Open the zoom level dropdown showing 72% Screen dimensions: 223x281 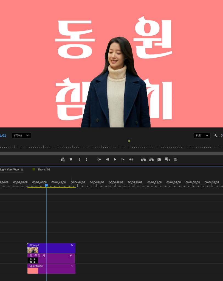point(21,135)
